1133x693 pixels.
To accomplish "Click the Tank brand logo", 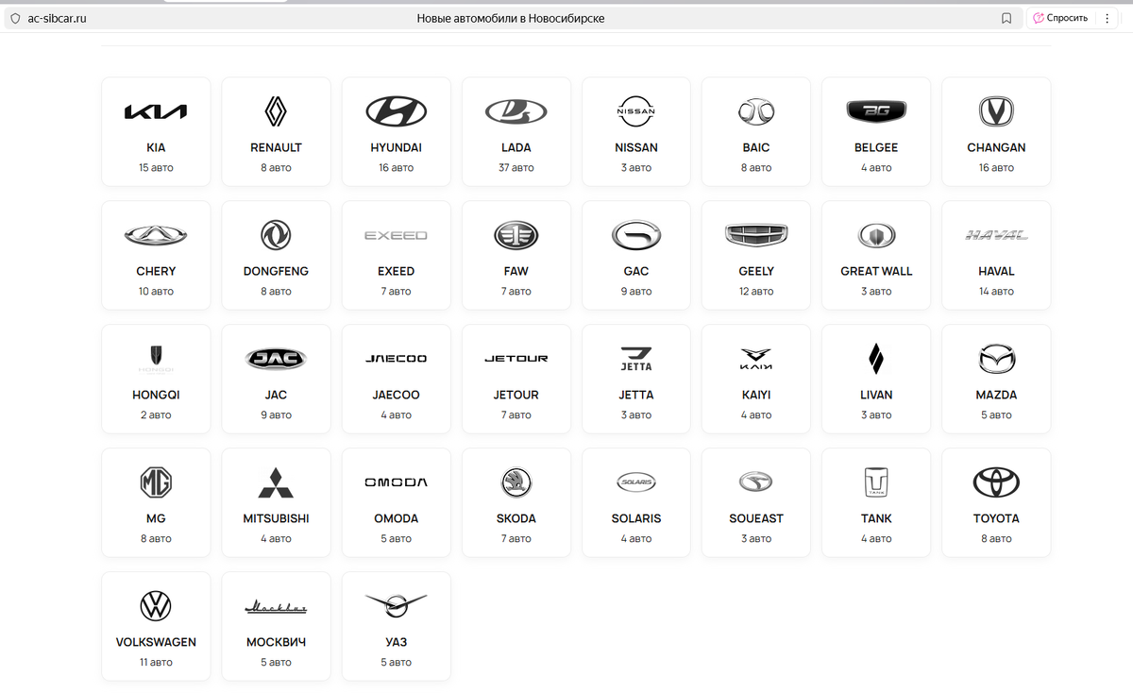I will [x=876, y=482].
